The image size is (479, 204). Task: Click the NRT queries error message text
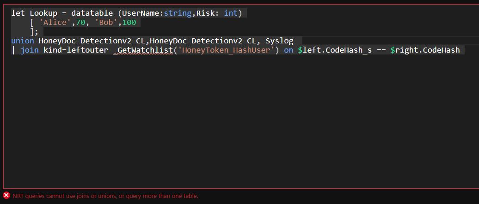tap(105, 196)
